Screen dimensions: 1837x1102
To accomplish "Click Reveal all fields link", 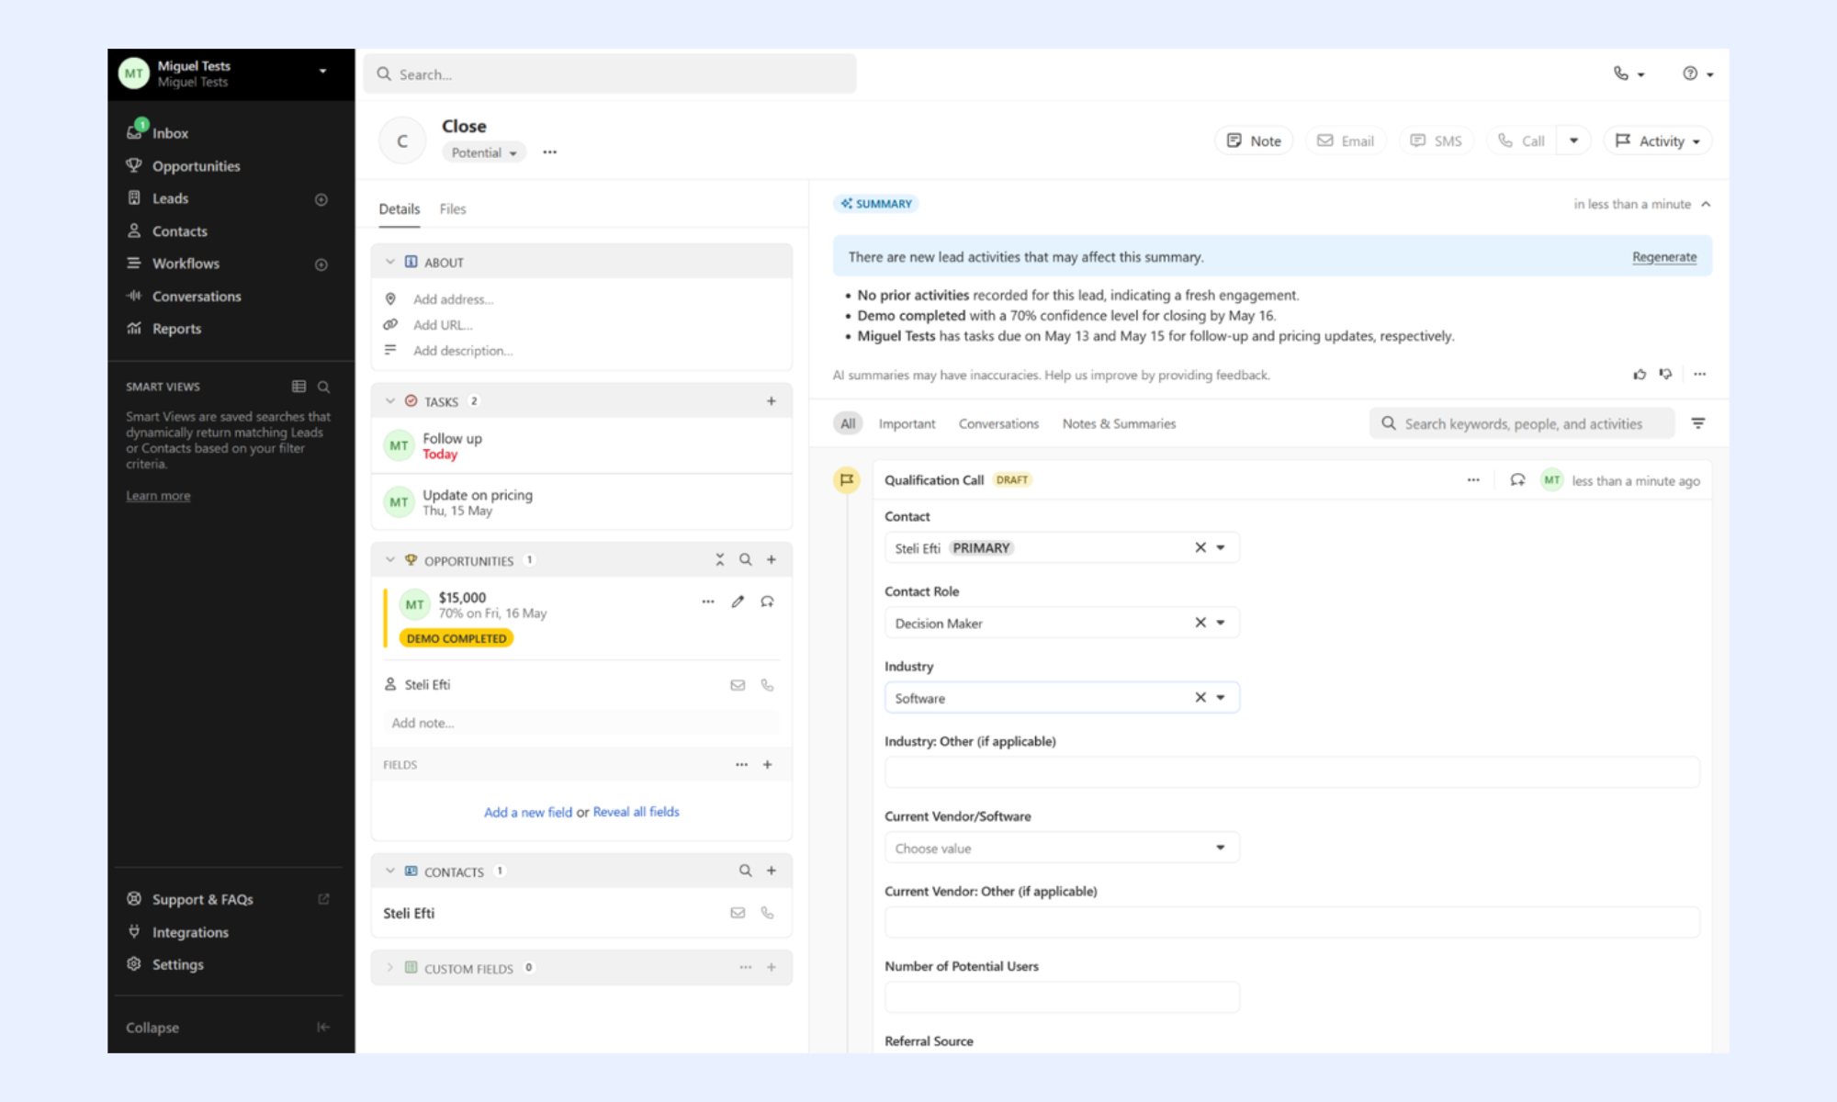I will (637, 813).
